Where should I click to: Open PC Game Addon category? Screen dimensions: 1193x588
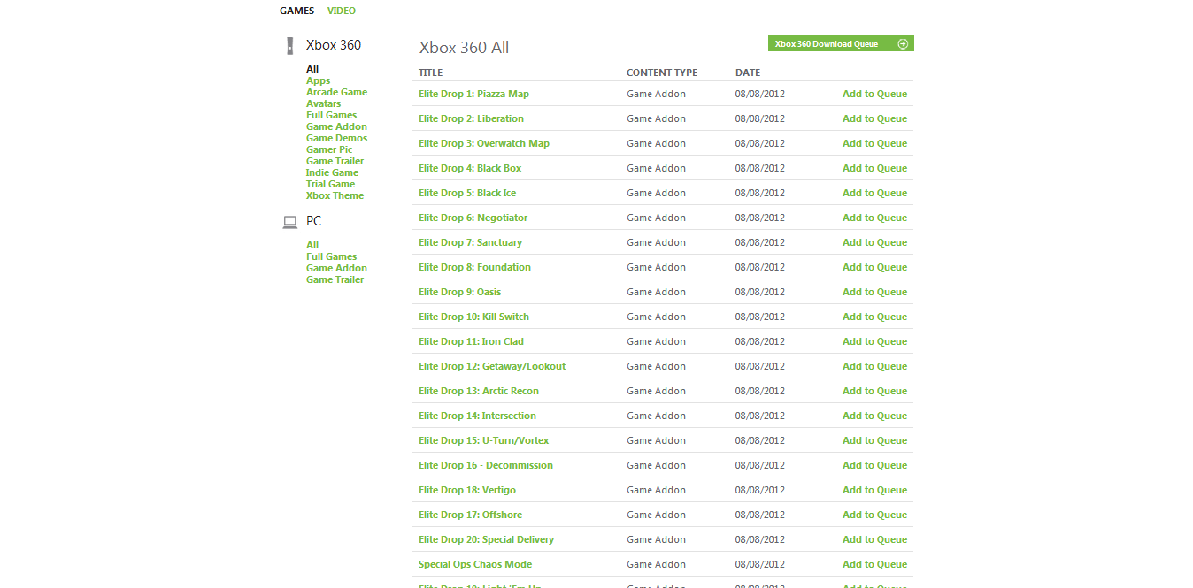[x=336, y=268]
